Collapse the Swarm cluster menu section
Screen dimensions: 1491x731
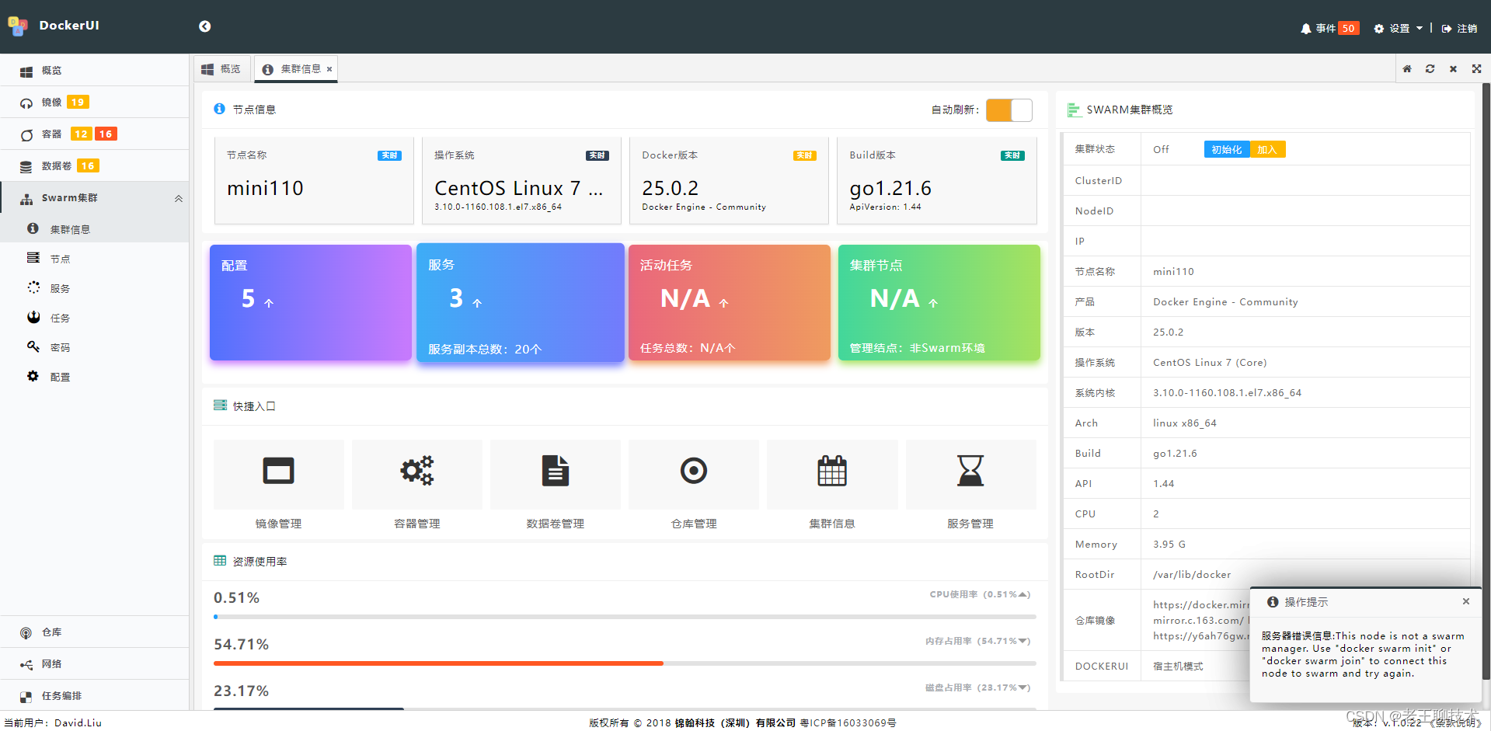(94, 198)
